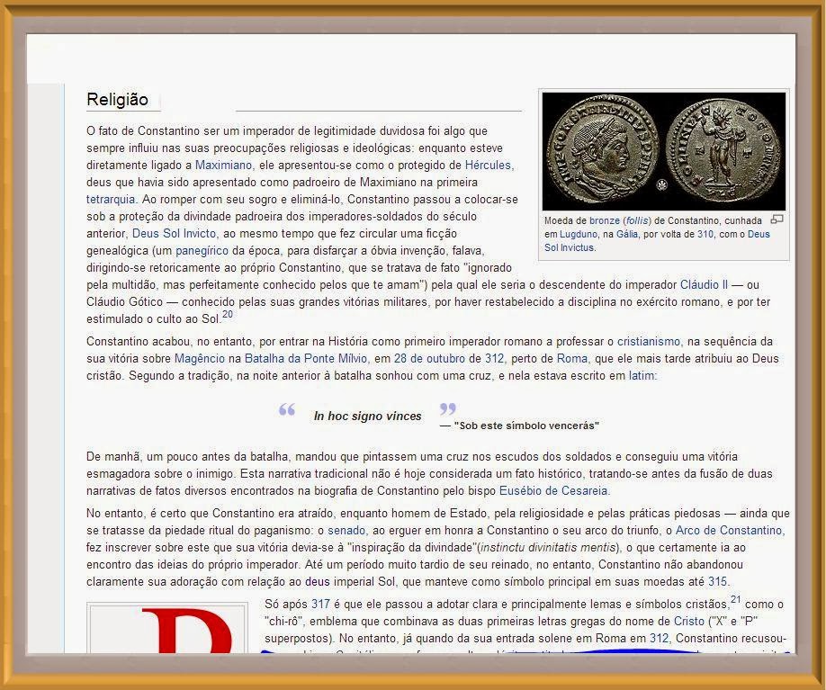The image size is (826, 690).
Task: Follow the year 312 link after outubro
Action: click(x=494, y=359)
